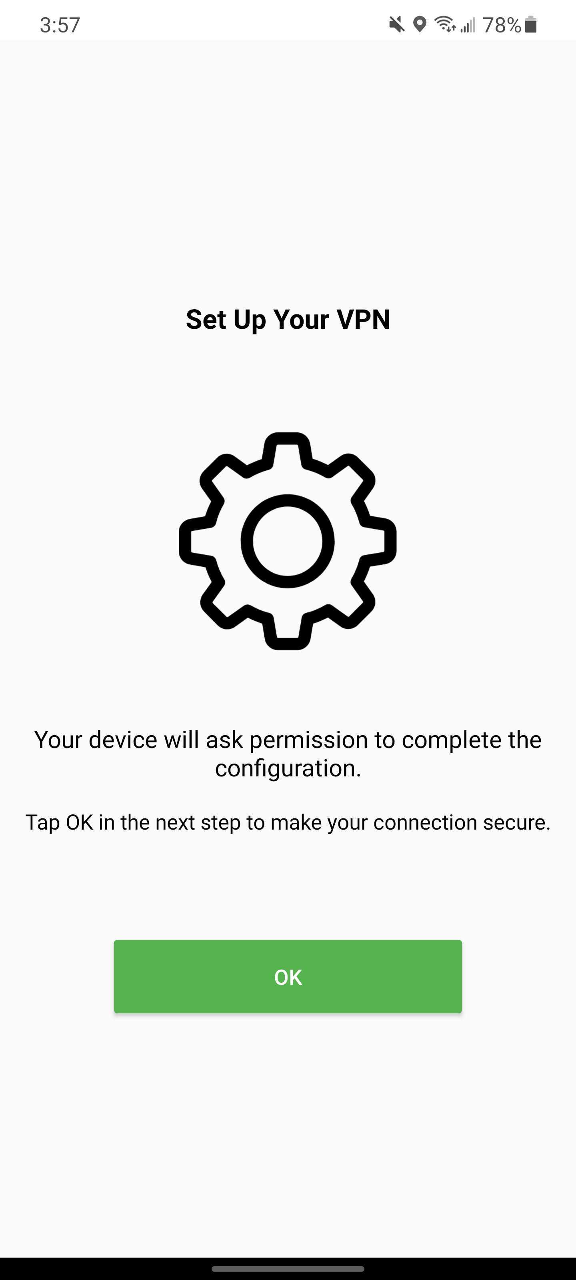Tap the device permission description paragraph
Screen dimensions: 576x1280
[x=288, y=754]
